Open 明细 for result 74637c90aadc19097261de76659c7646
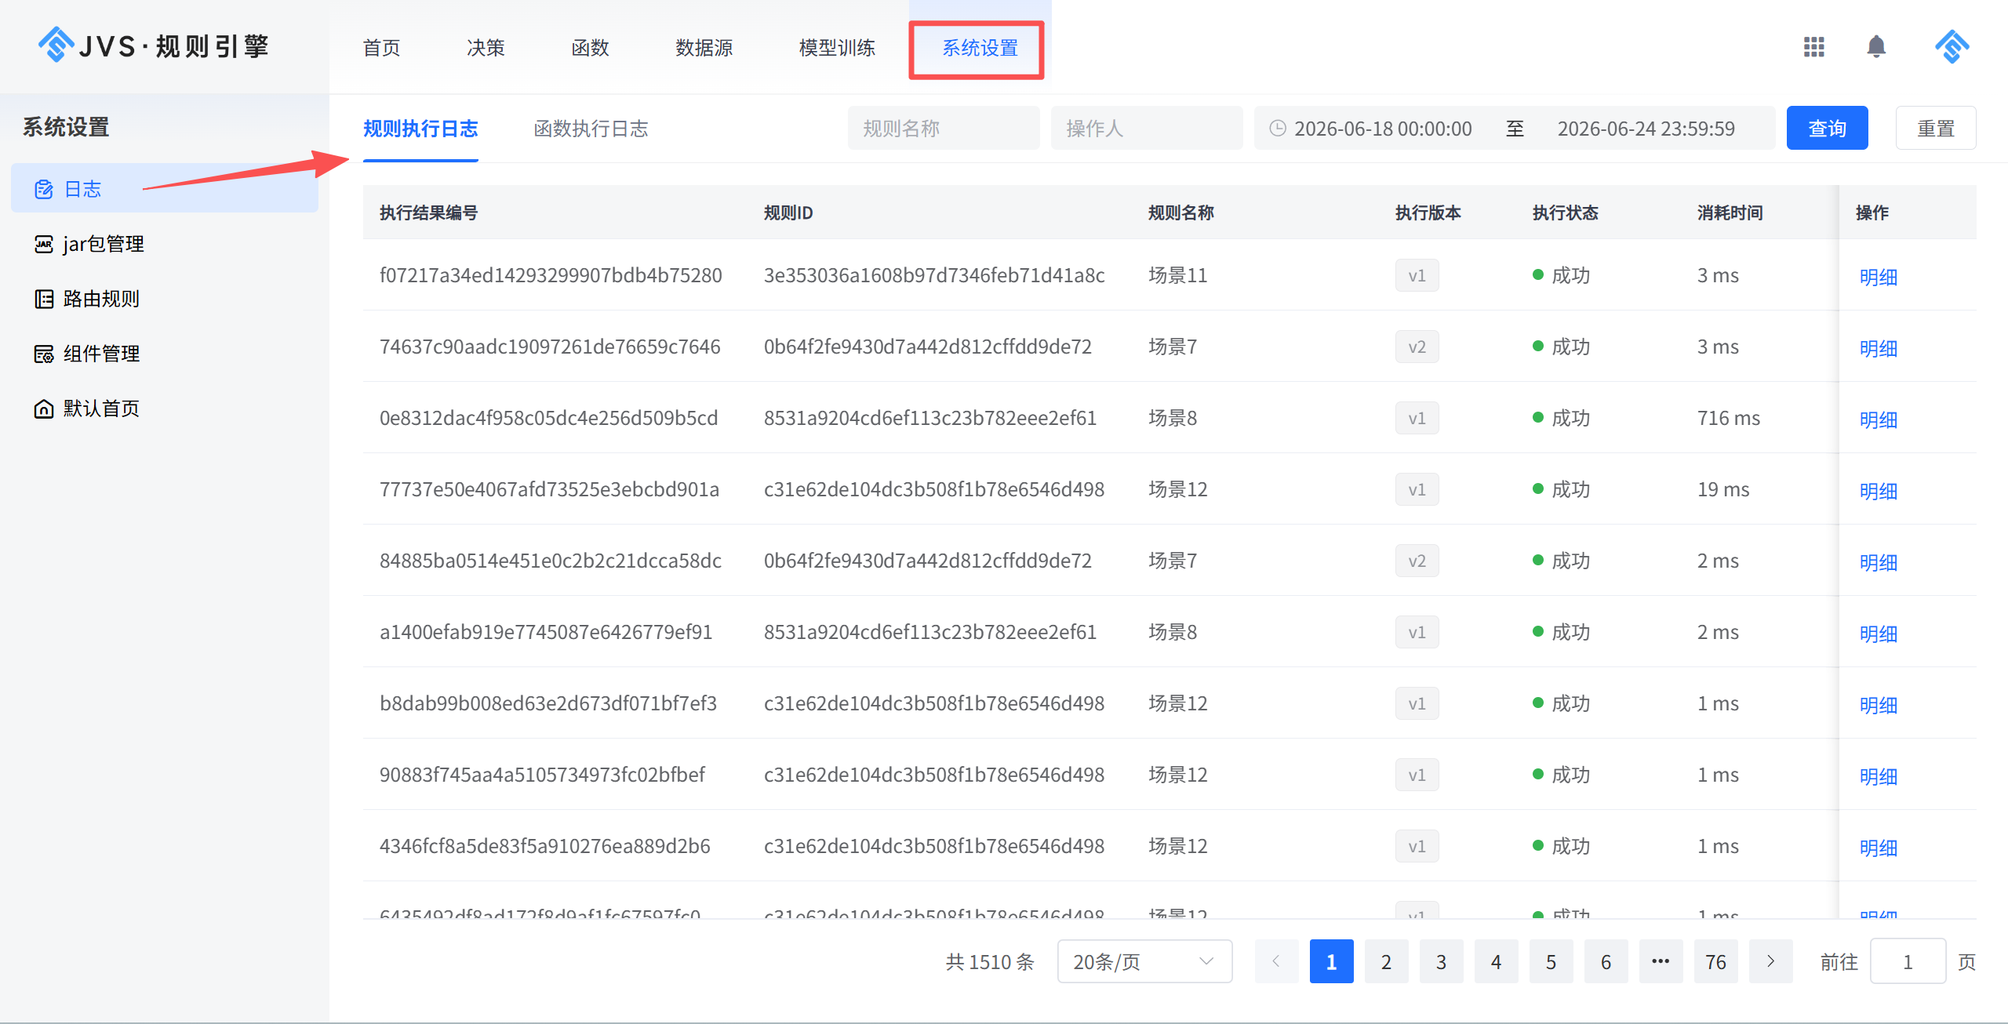This screenshot has height=1024, width=2008. [1878, 348]
